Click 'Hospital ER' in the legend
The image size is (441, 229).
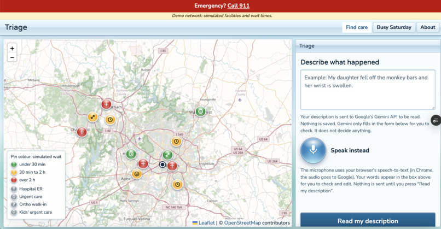(x=31, y=189)
